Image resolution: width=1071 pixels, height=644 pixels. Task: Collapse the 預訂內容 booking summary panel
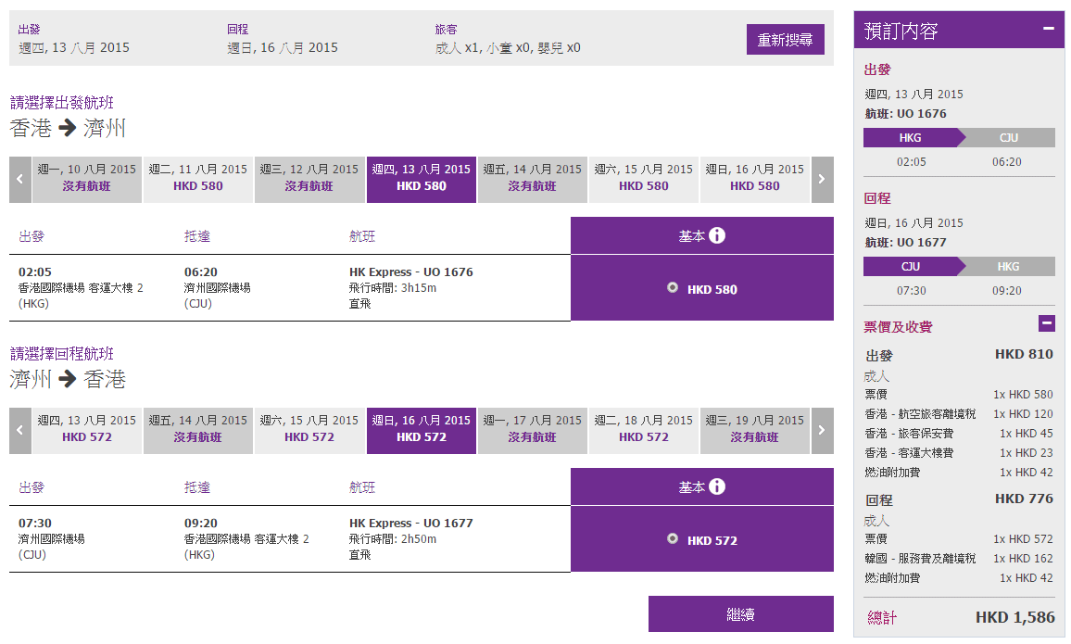point(1048,29)
